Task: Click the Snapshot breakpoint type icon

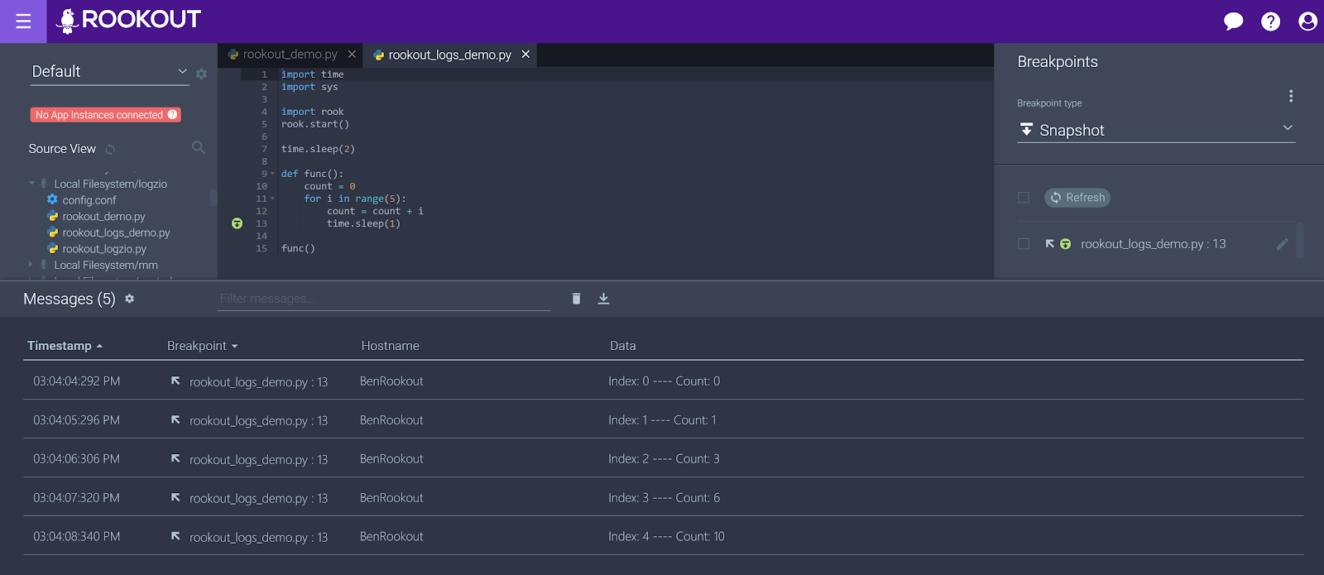Action: click(1026, 129)
